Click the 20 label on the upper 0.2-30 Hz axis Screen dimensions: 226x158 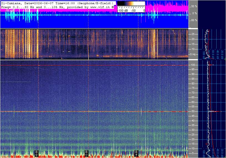click(193, 39)
